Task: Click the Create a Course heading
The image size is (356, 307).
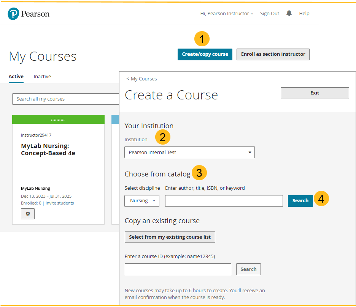Action: (171, 95)
